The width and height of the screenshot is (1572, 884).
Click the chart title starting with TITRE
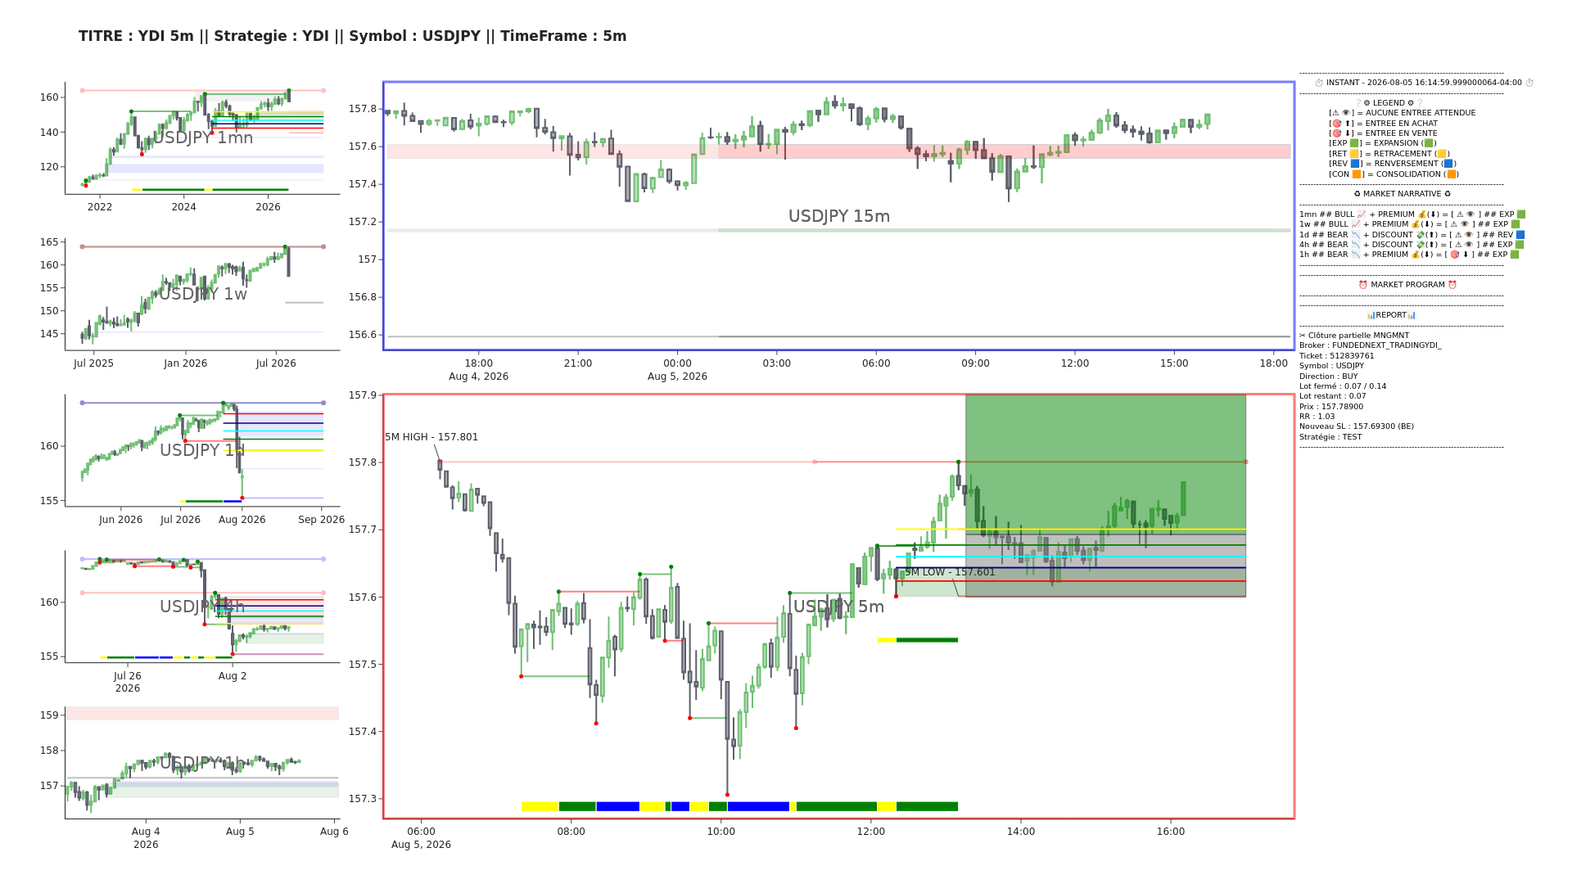coord(353,36)
